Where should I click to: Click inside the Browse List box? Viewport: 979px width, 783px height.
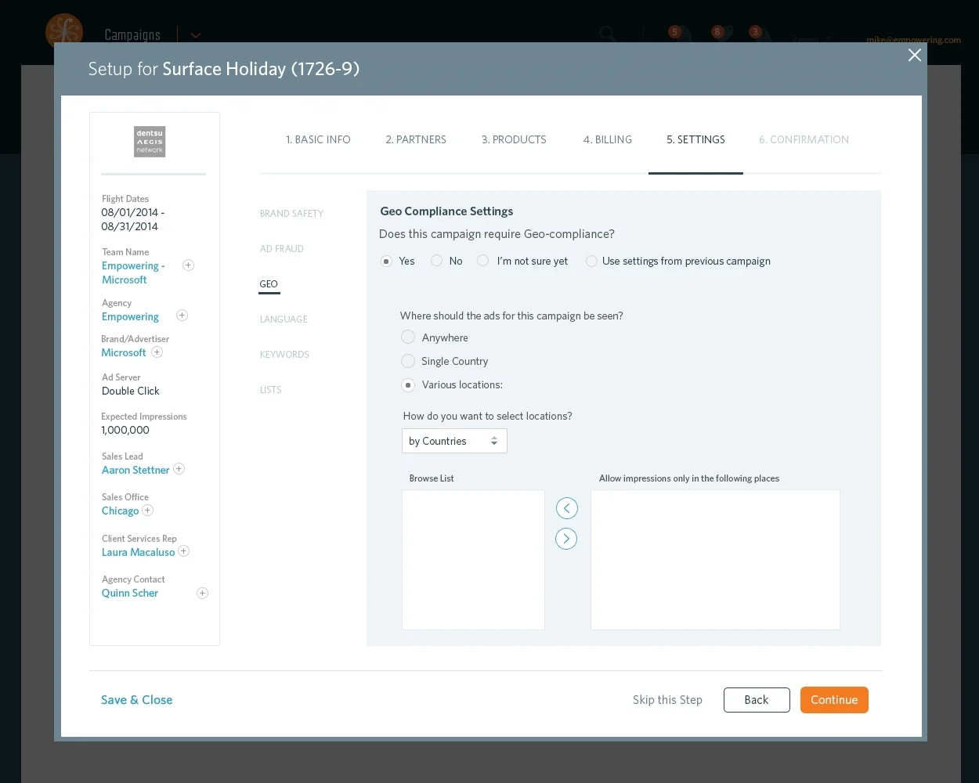click(x=473, y=560)
